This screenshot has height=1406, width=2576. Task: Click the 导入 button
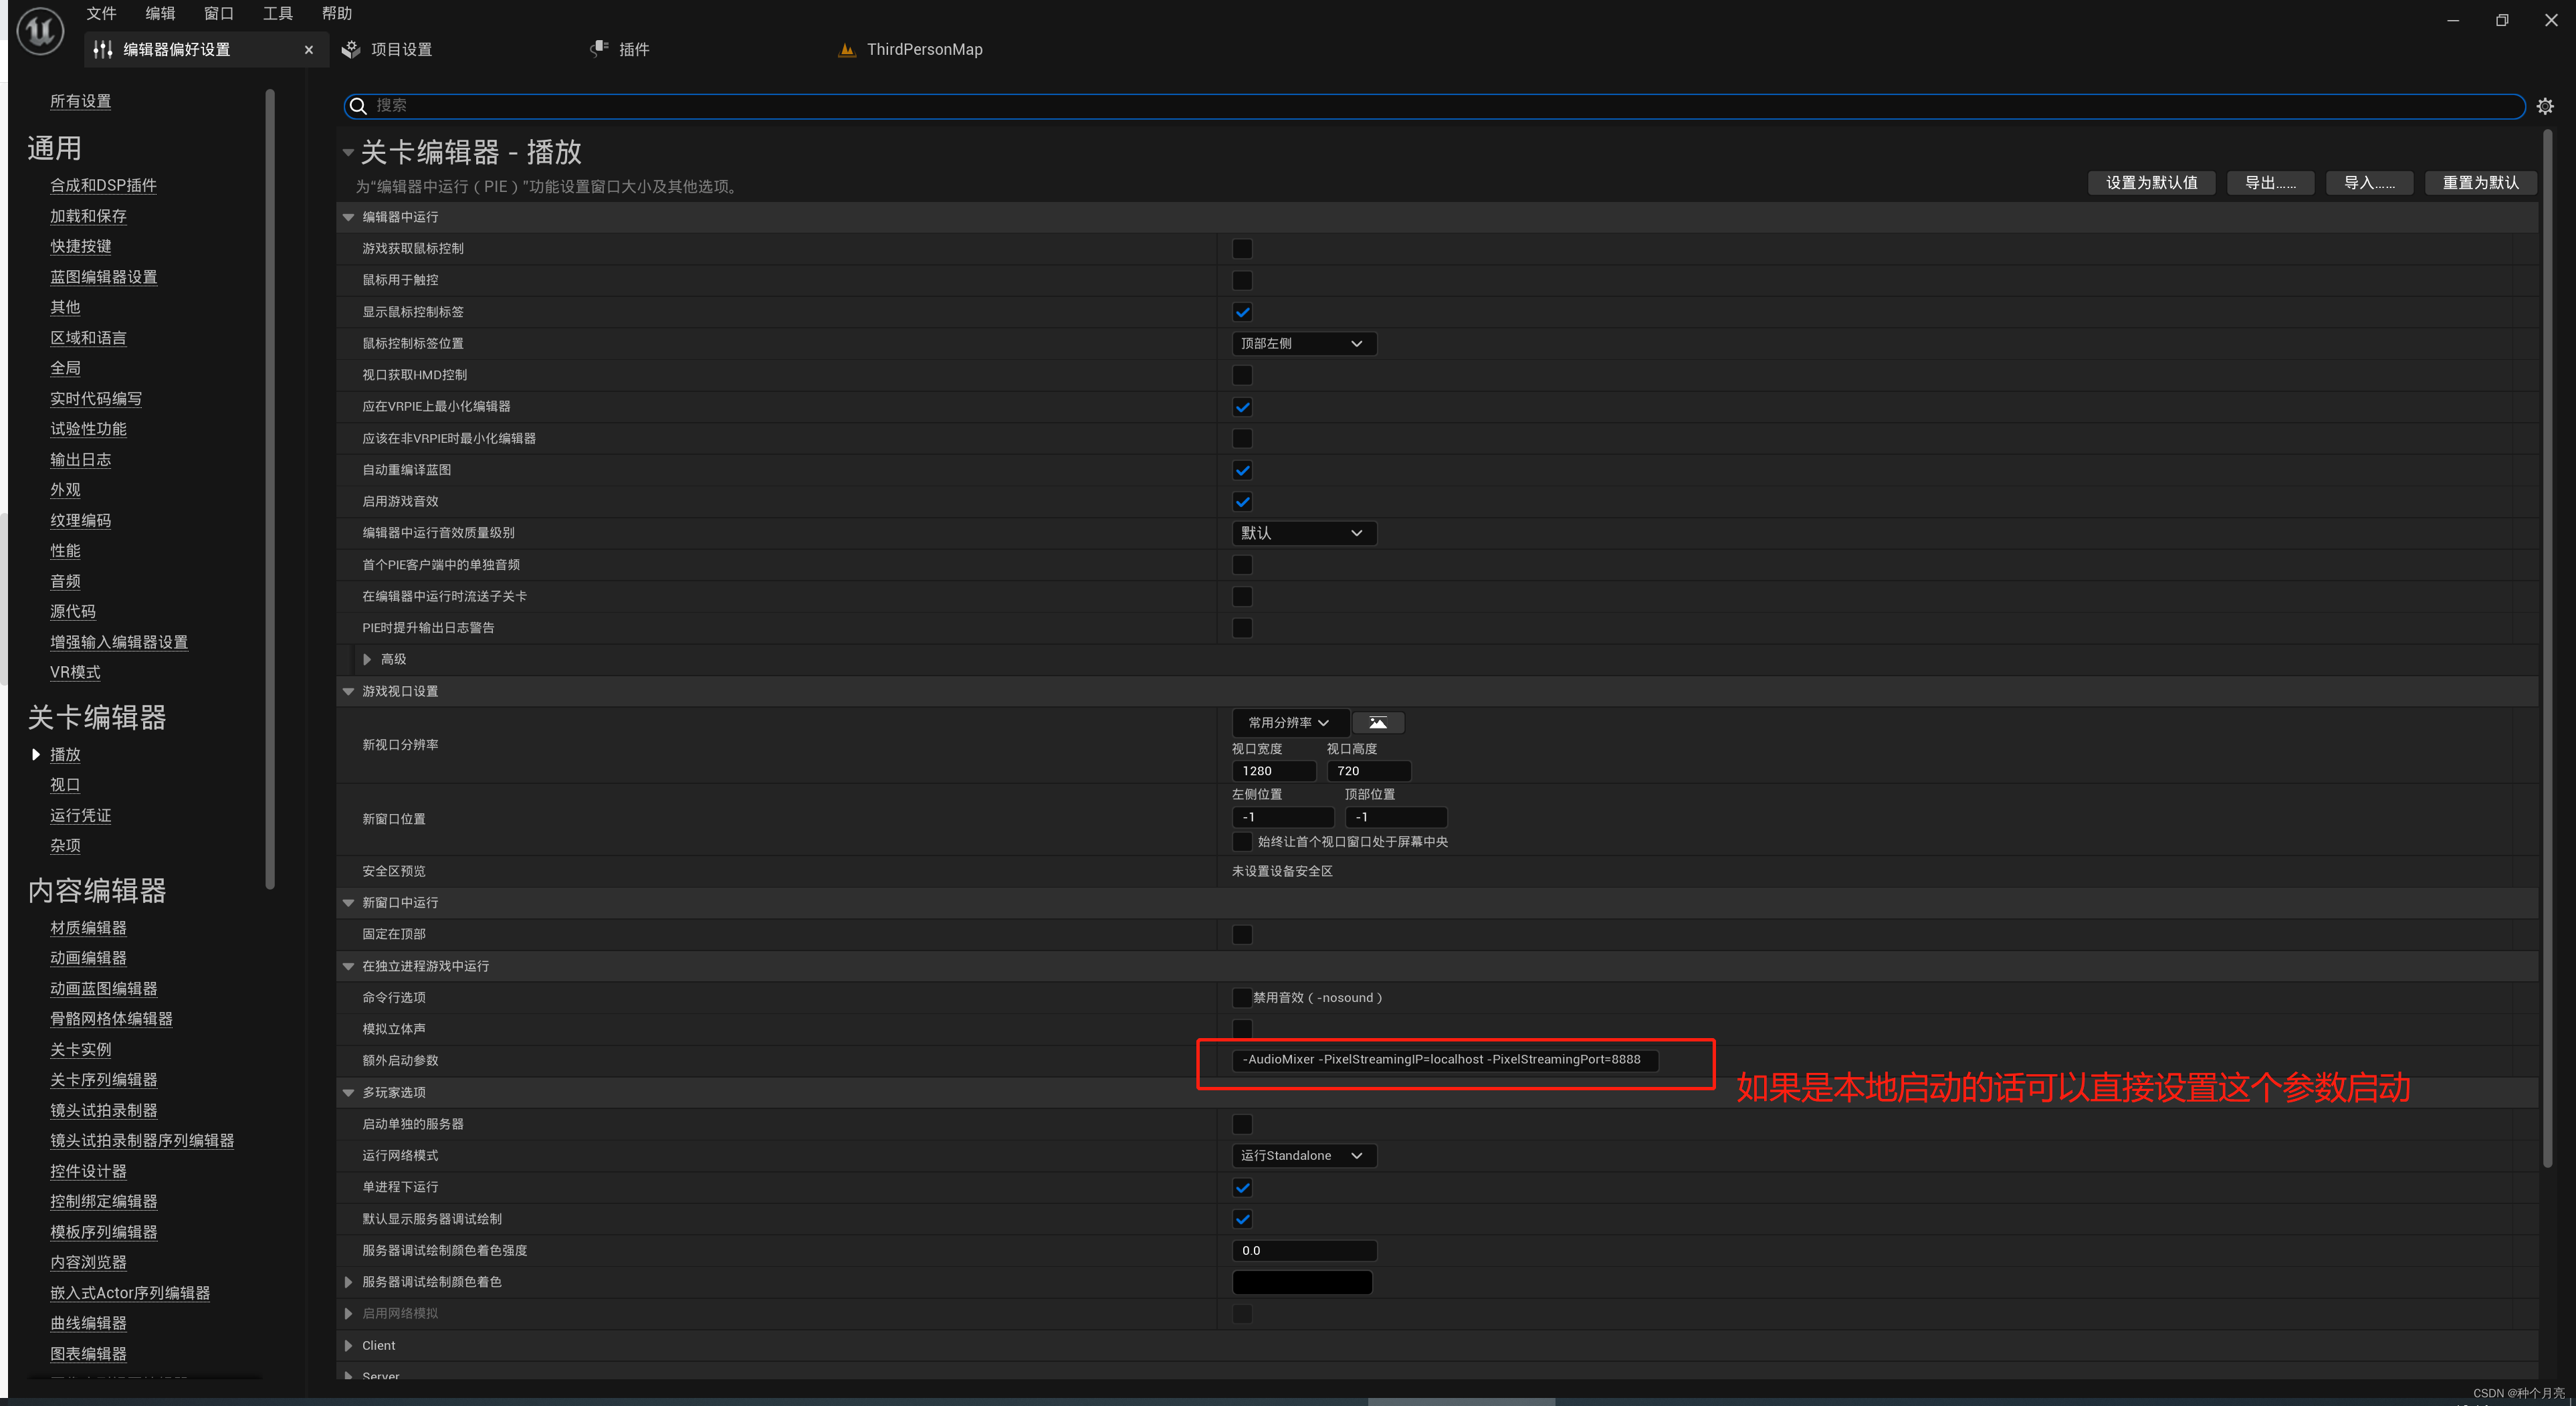2369,183
